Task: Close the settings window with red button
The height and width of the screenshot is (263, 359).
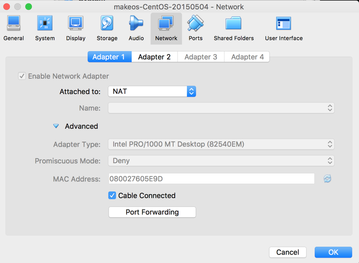Action: (7, 7)
